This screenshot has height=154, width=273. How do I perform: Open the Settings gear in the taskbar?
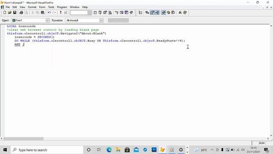[181, 150]
